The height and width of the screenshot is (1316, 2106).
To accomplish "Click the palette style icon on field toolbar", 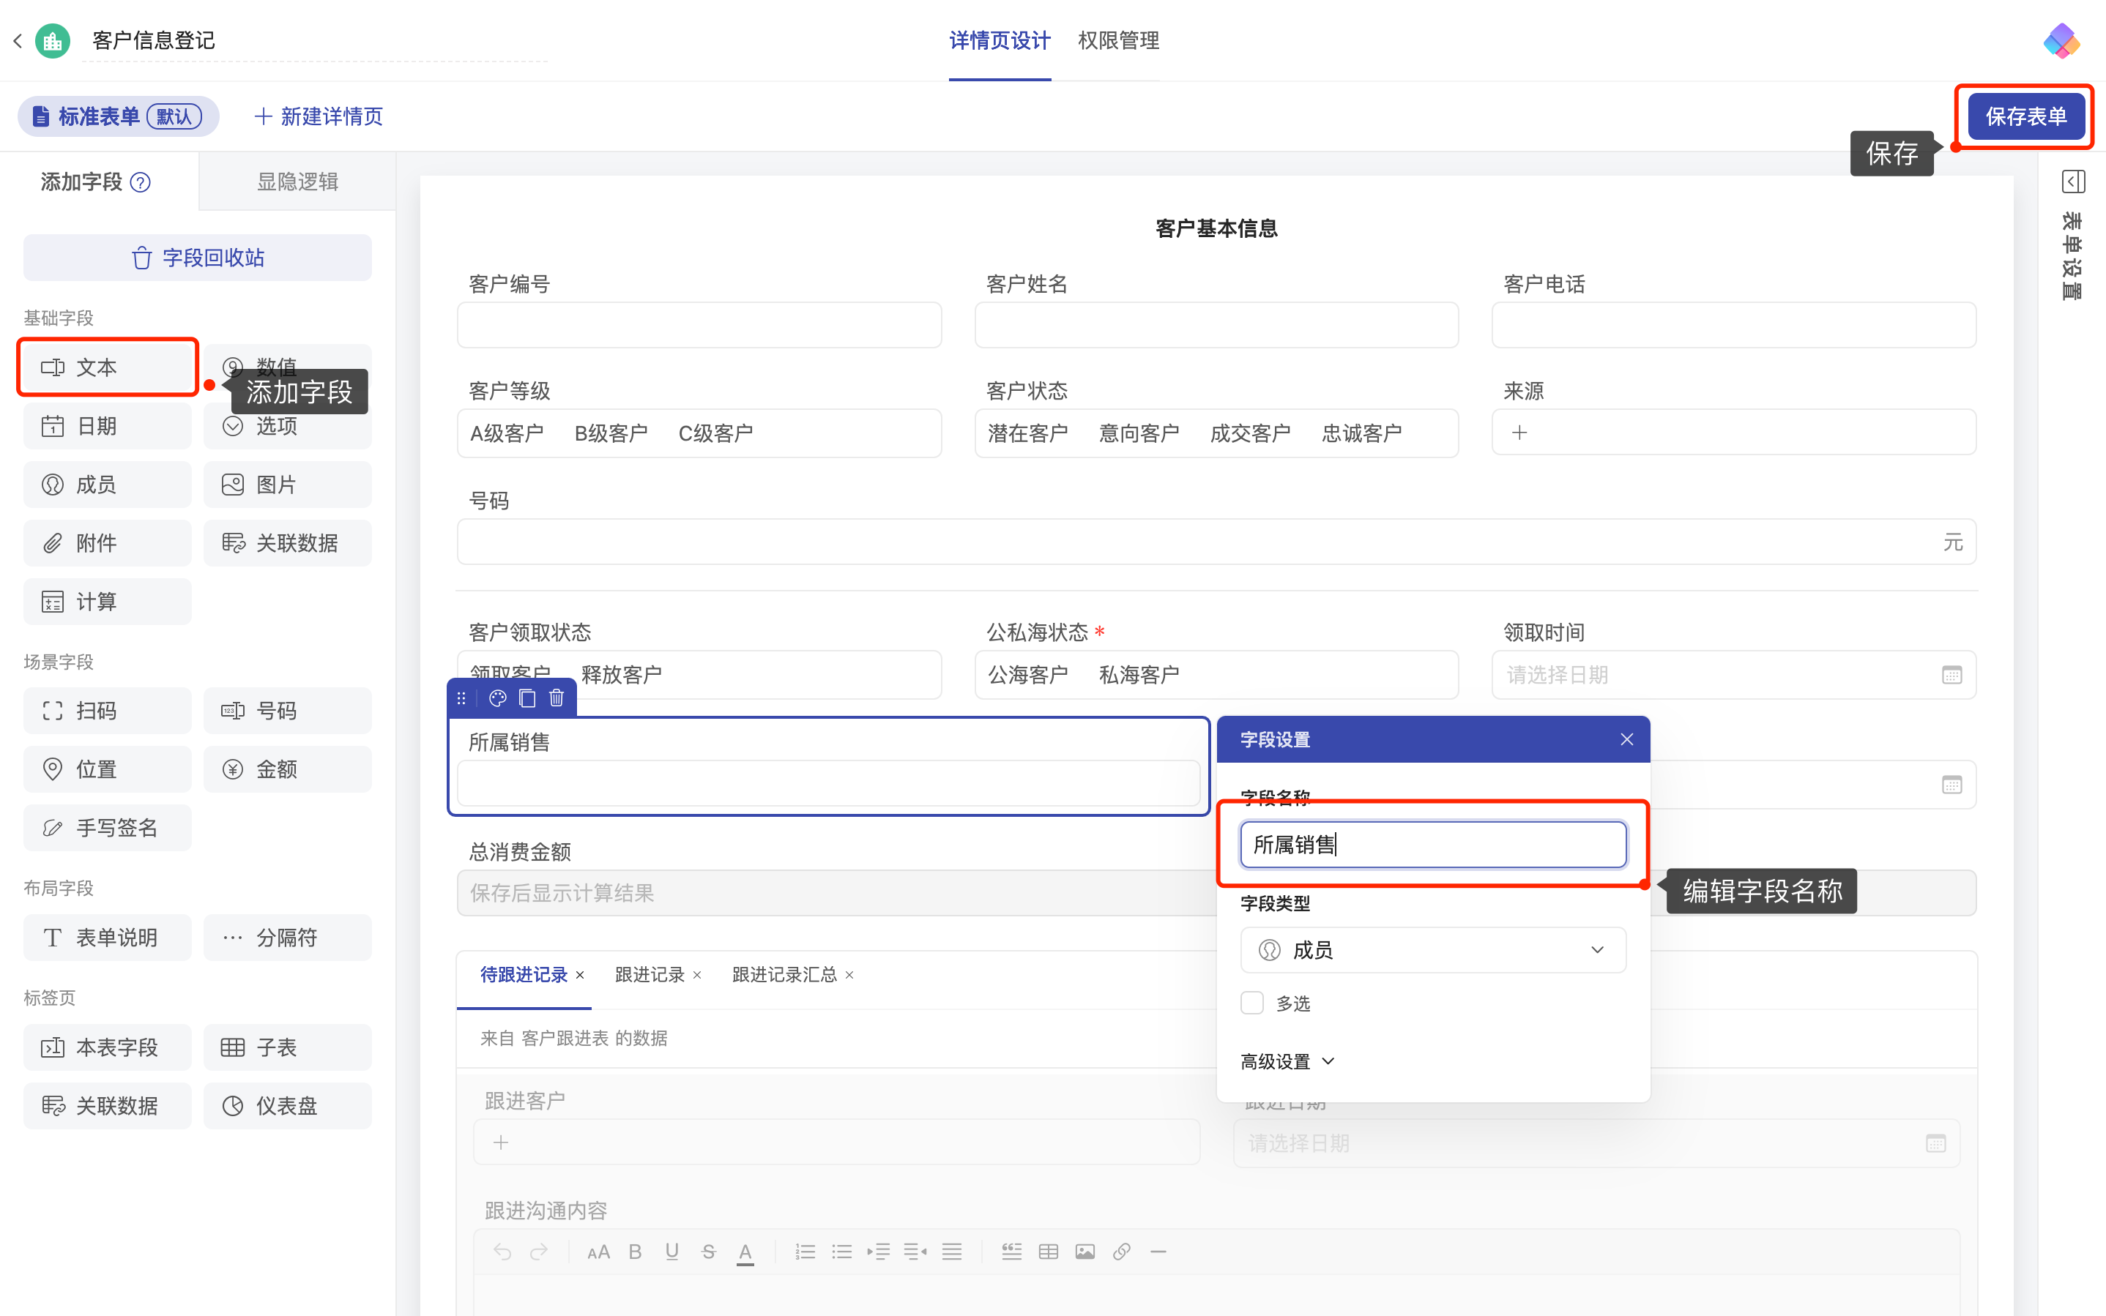I will [x=497, y=698].
